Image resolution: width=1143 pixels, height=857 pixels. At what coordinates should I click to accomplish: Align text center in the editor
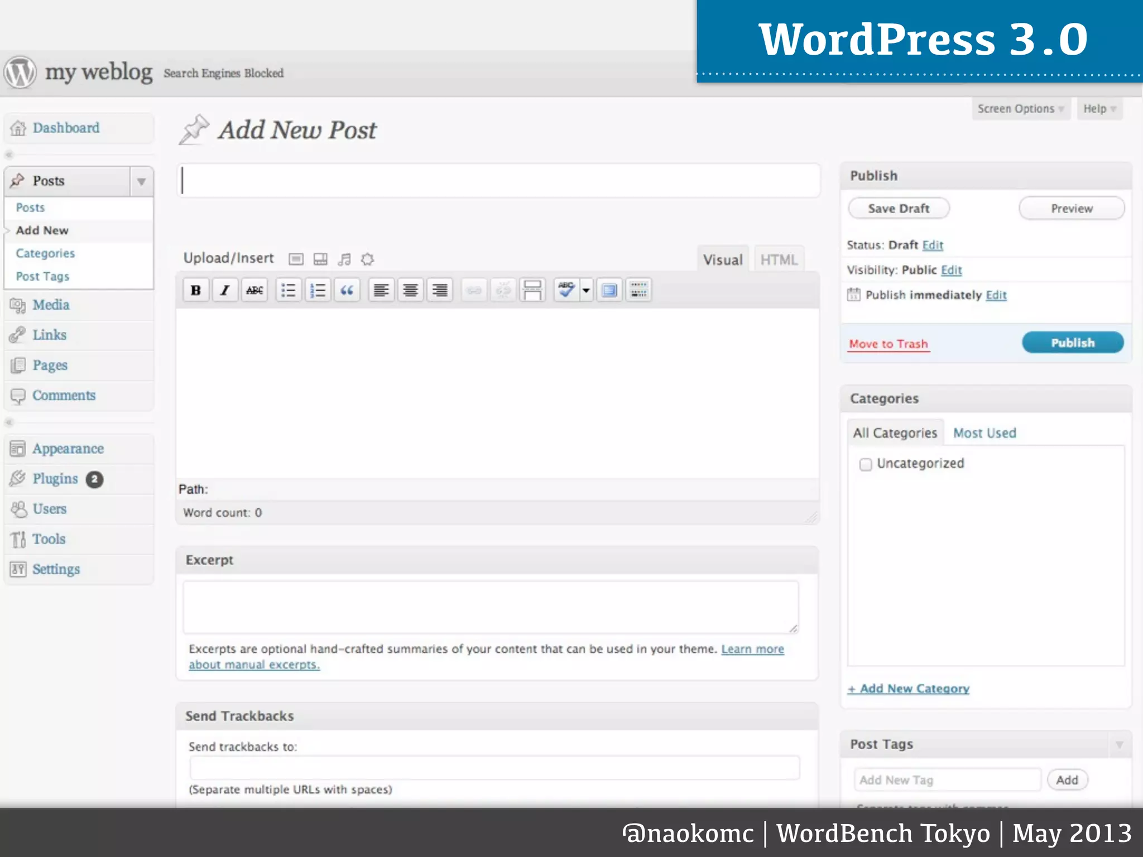[x=410, y=290]
